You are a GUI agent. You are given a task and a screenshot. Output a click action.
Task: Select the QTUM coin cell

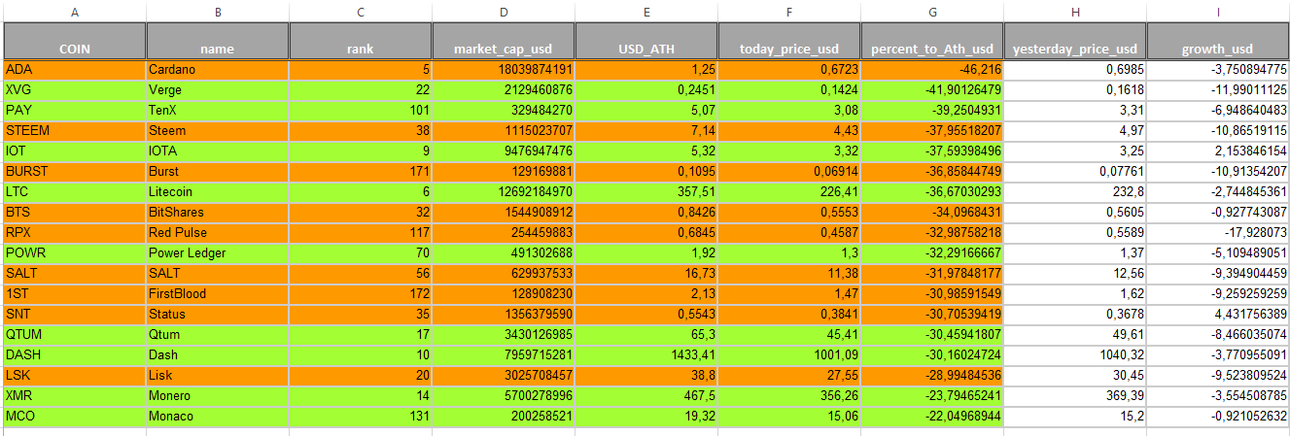point(75,335)
